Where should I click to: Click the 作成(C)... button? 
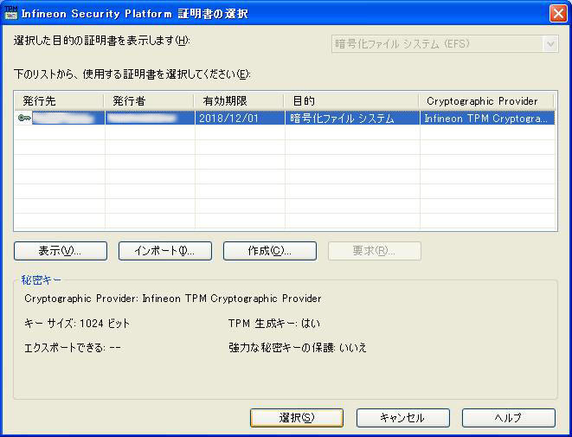[x=270, y=251]
